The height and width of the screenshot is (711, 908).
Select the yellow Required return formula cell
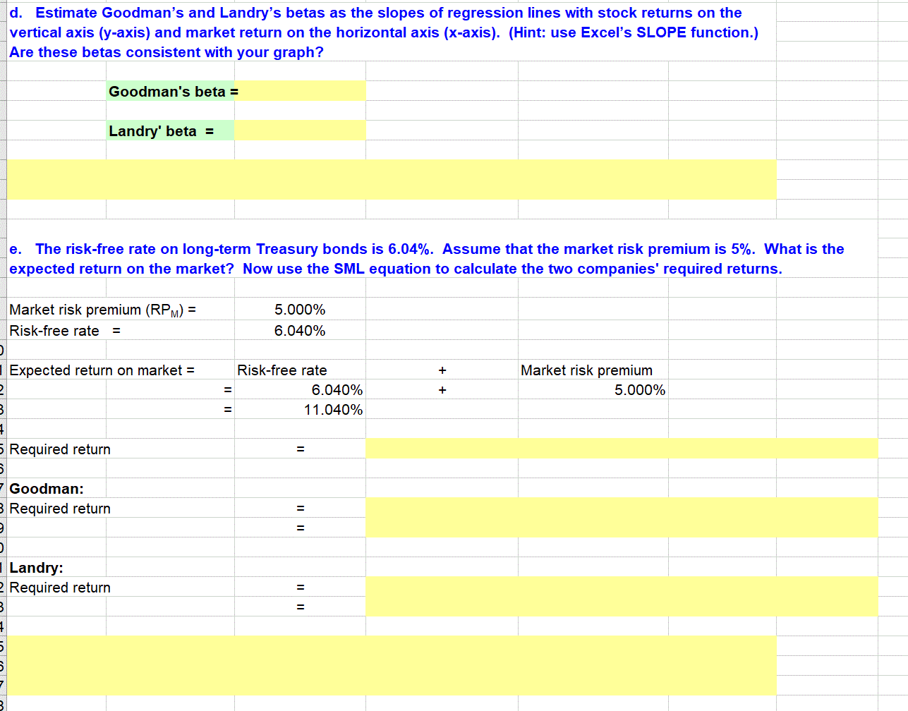tap(622, 449)
